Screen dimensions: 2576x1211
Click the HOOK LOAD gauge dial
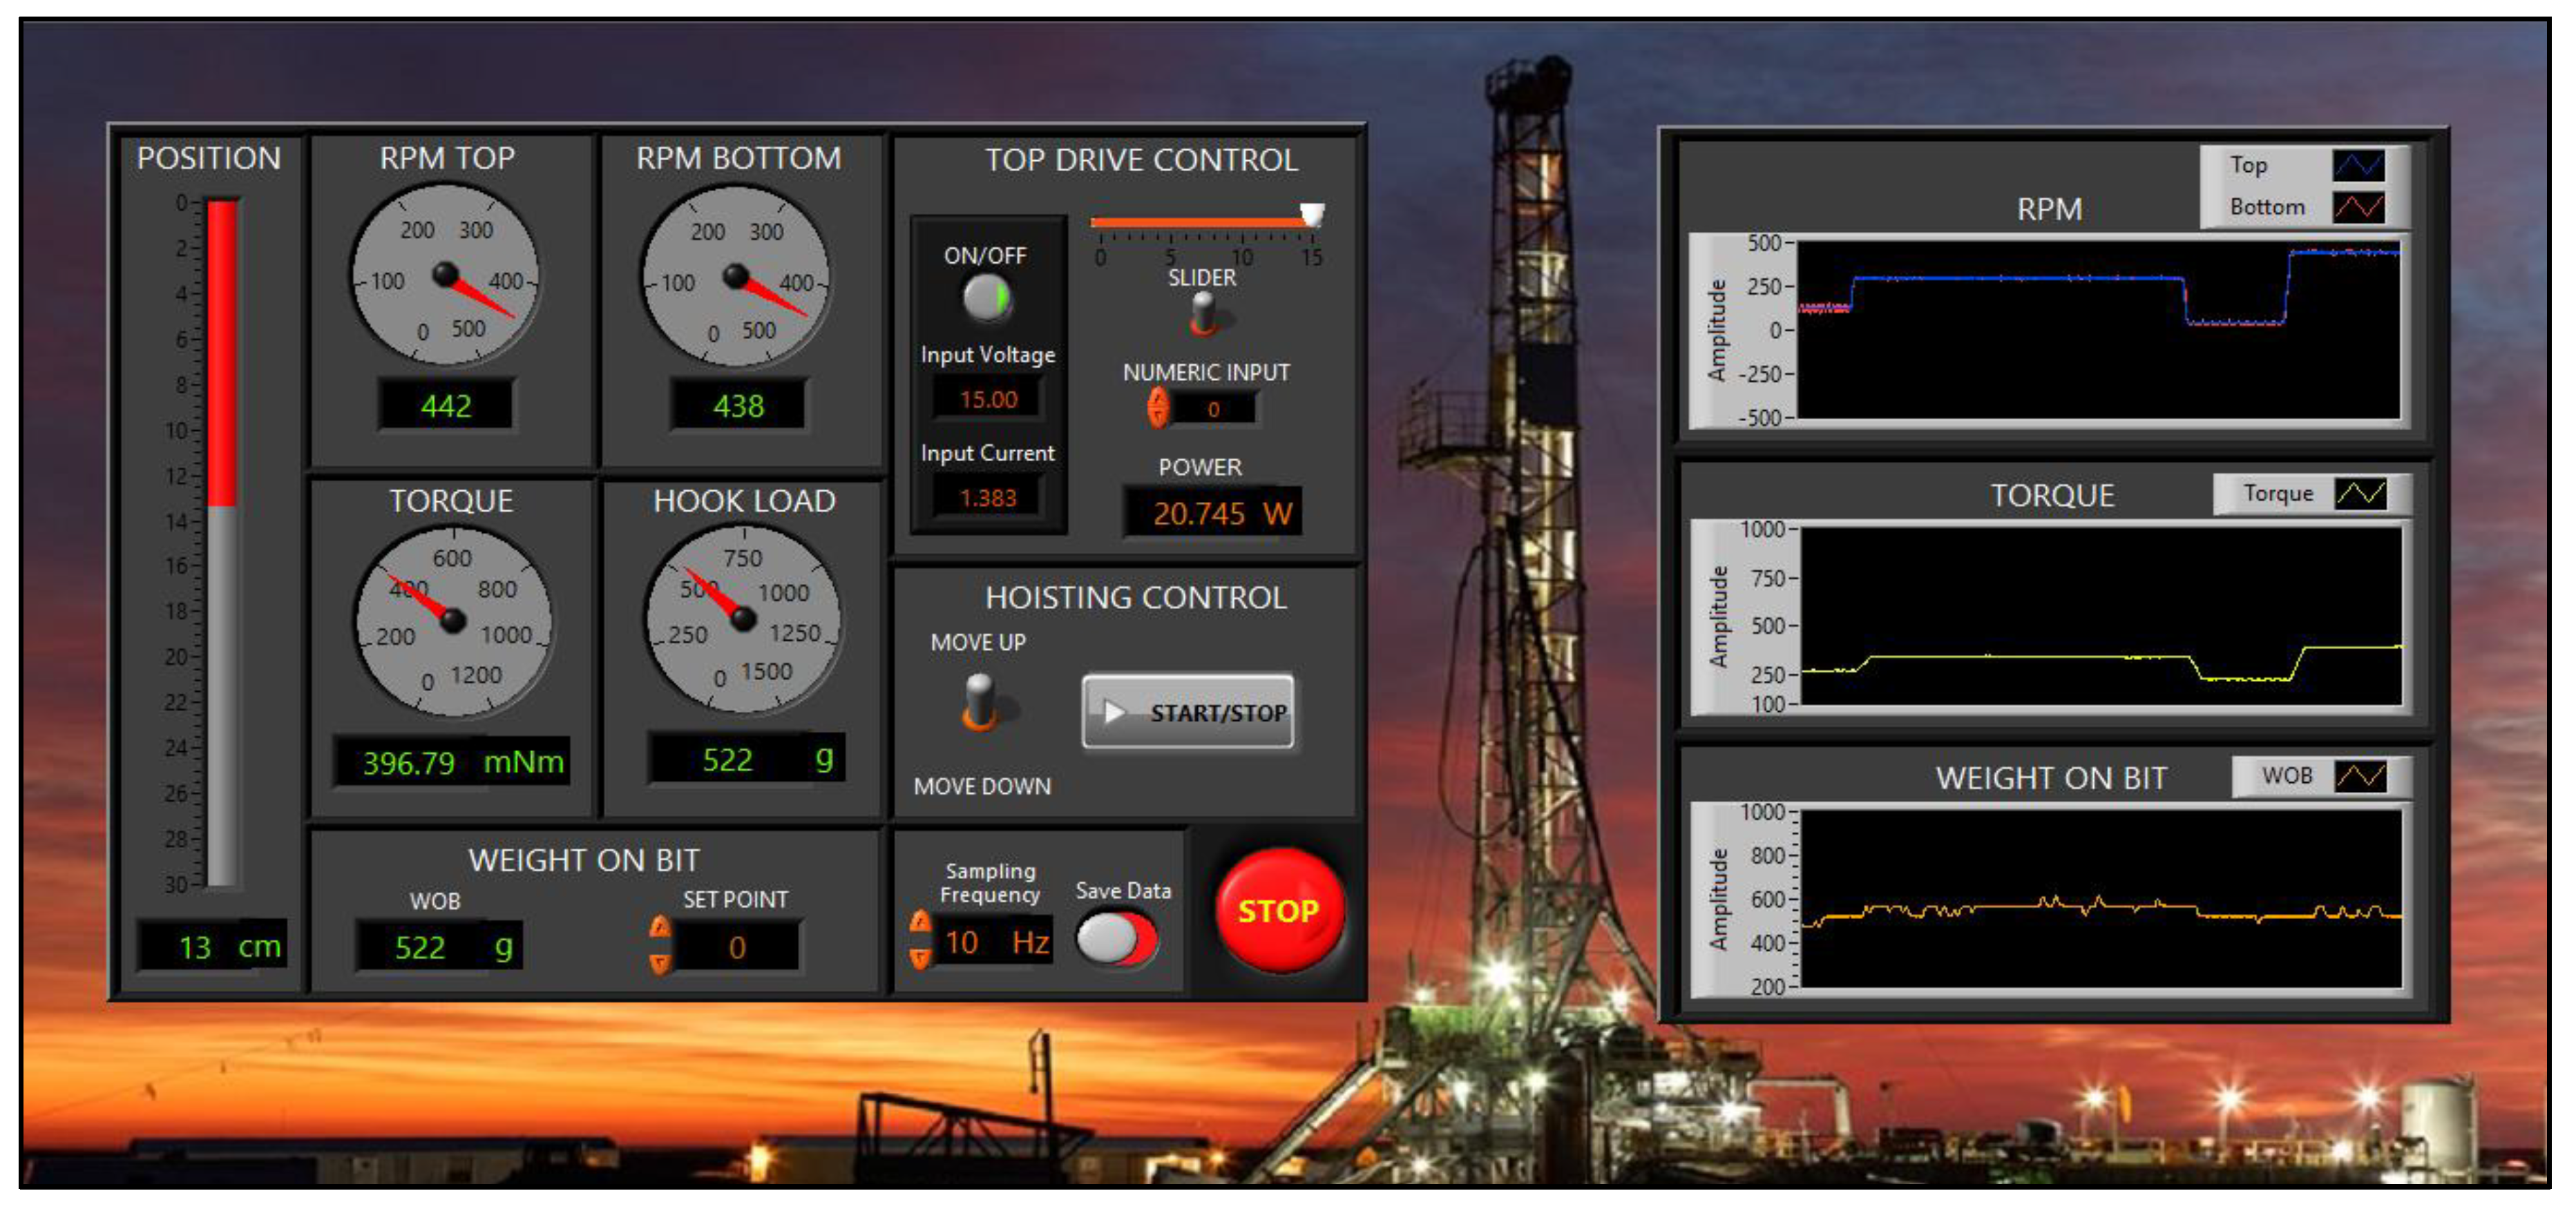coord(743,619)
